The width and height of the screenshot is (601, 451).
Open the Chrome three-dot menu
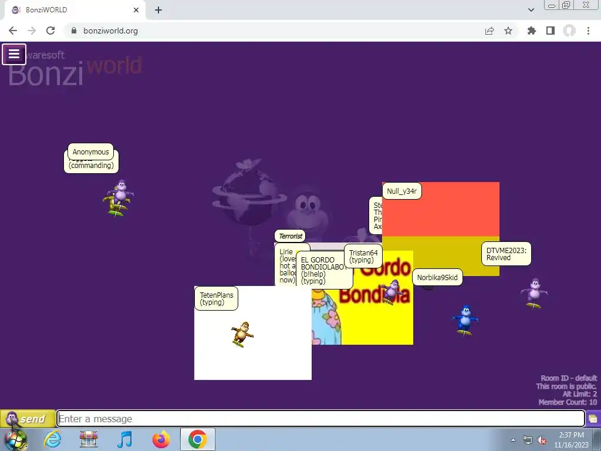point(588,31)
